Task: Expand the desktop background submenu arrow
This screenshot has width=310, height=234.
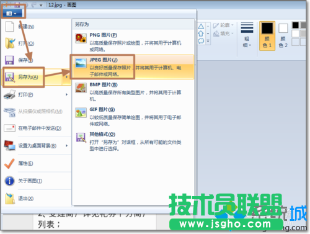Action: point(66,146)
